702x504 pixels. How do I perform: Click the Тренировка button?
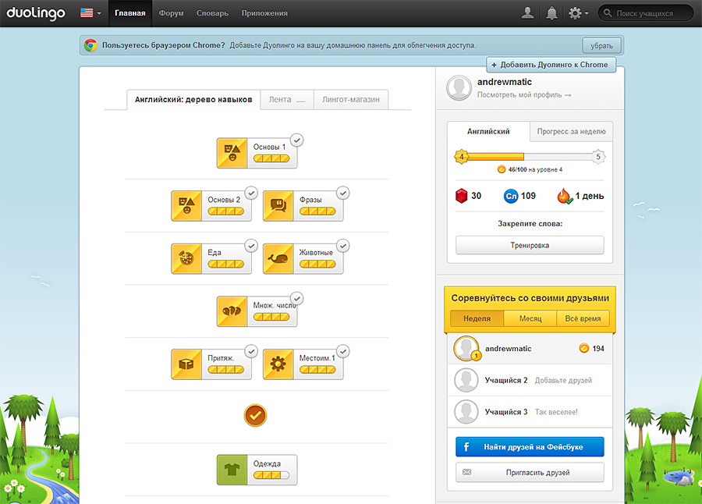530,245
